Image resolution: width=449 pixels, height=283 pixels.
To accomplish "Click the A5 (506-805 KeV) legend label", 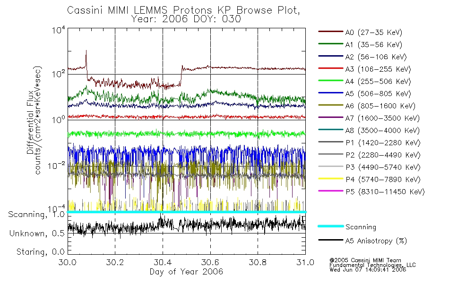I will click(378, 94).
